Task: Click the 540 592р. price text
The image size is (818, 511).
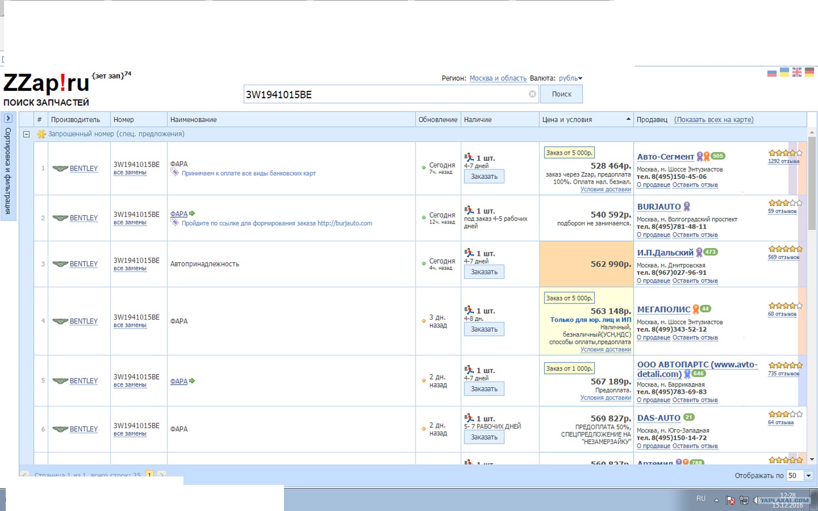Action: (611, 215)
